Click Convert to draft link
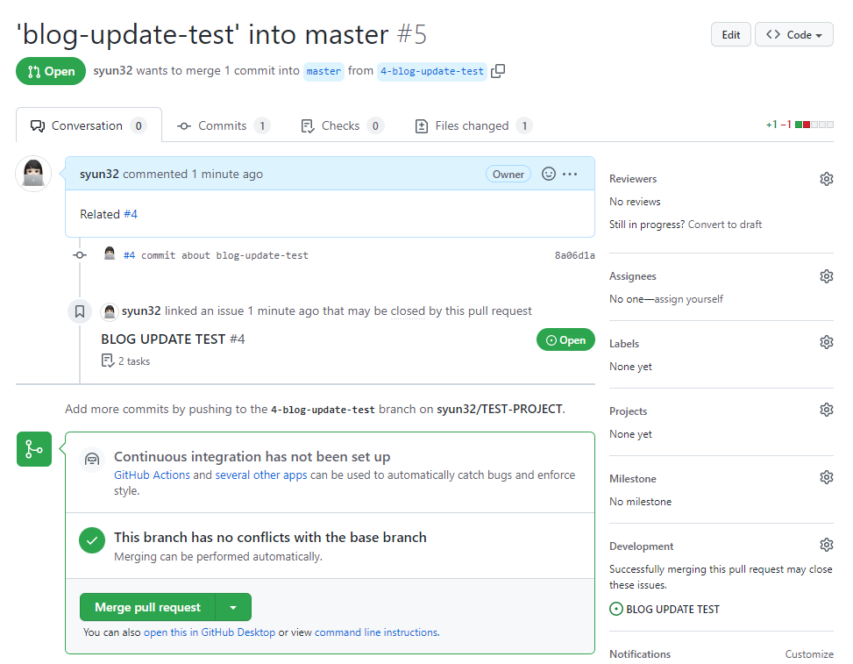 tap(725, 225)
